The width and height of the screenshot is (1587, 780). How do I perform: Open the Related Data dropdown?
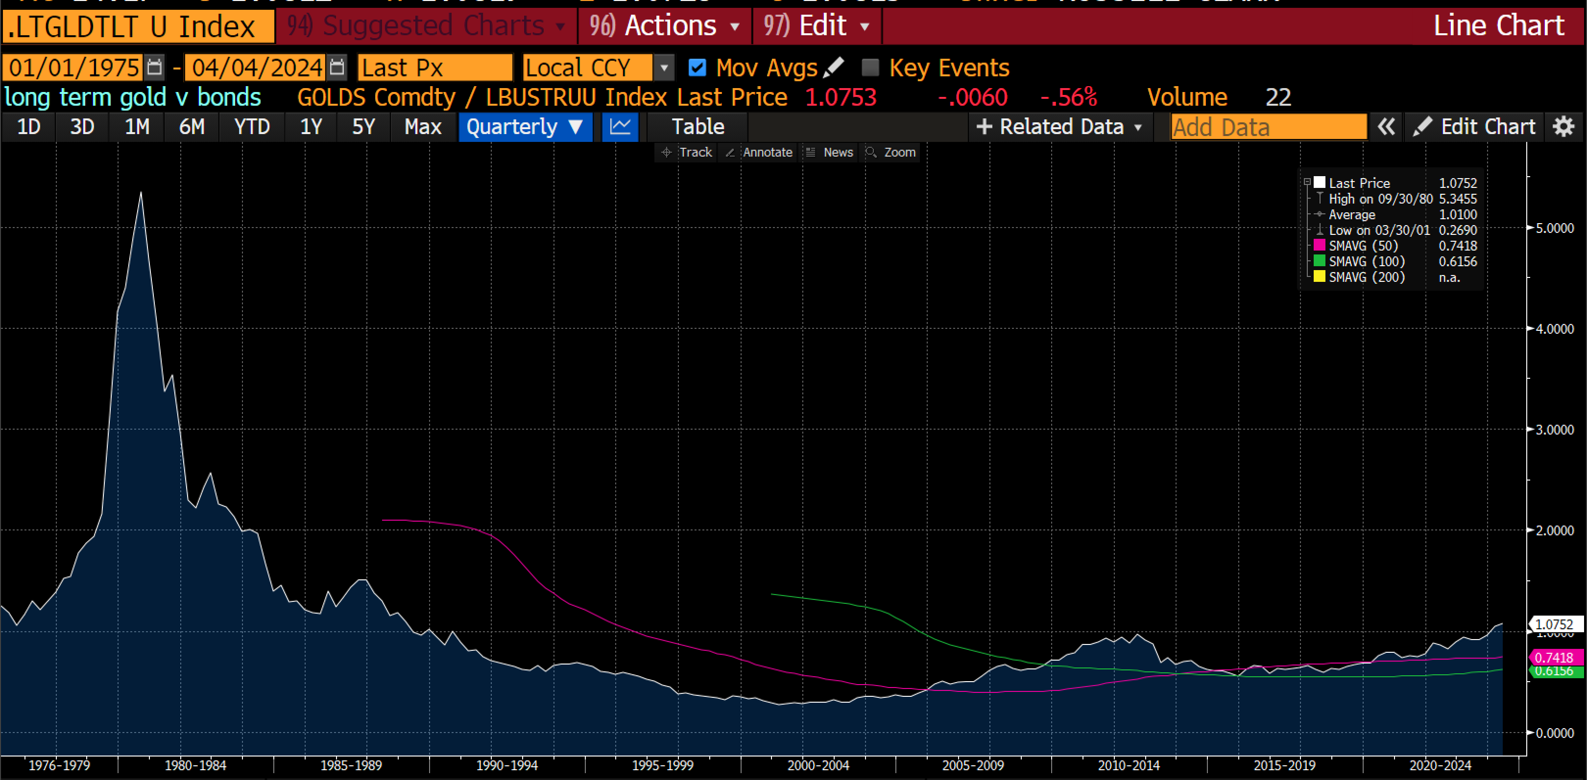pyautogui.click(x=1060, y=127)
